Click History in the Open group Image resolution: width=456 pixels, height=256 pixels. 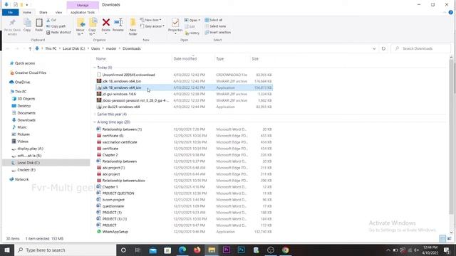pyautogui.click(x=192, y=33)
